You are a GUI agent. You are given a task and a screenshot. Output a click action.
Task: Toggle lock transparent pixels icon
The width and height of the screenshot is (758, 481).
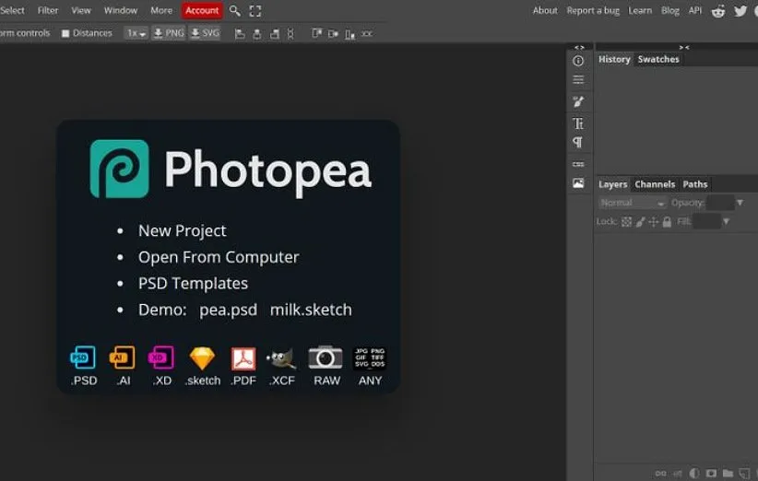pos(627,222)
